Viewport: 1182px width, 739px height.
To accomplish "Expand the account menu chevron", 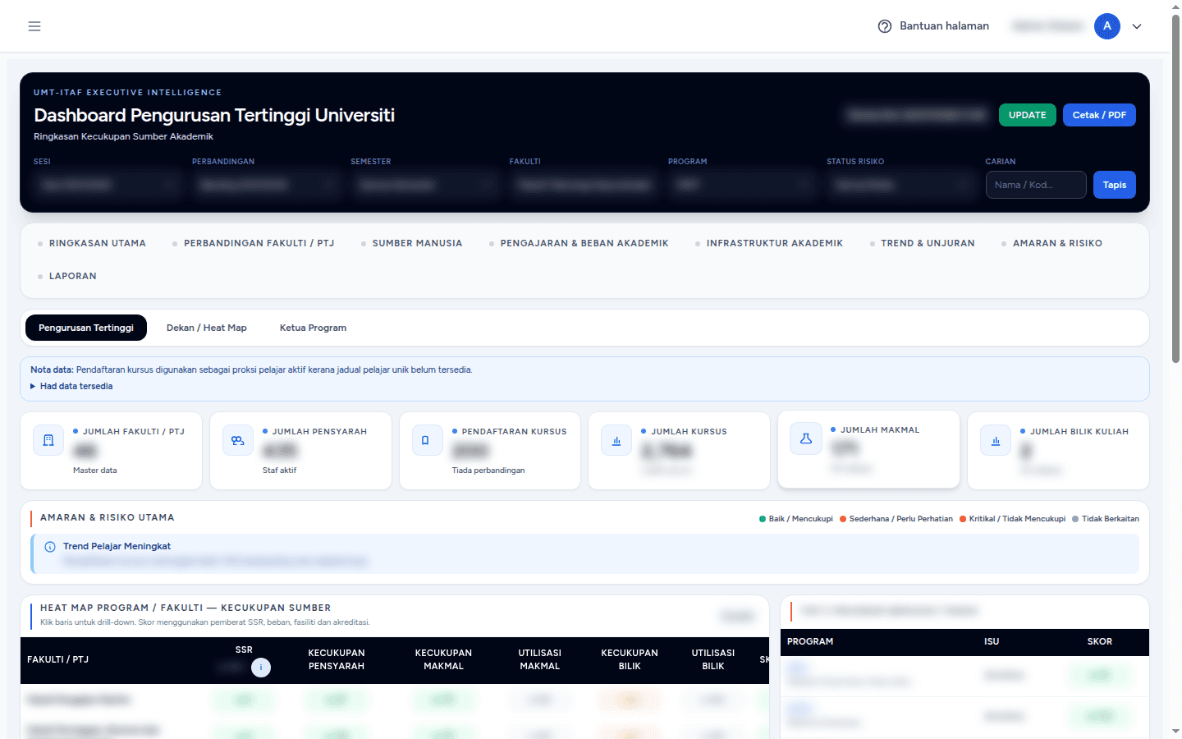I will pos(1137,26).
